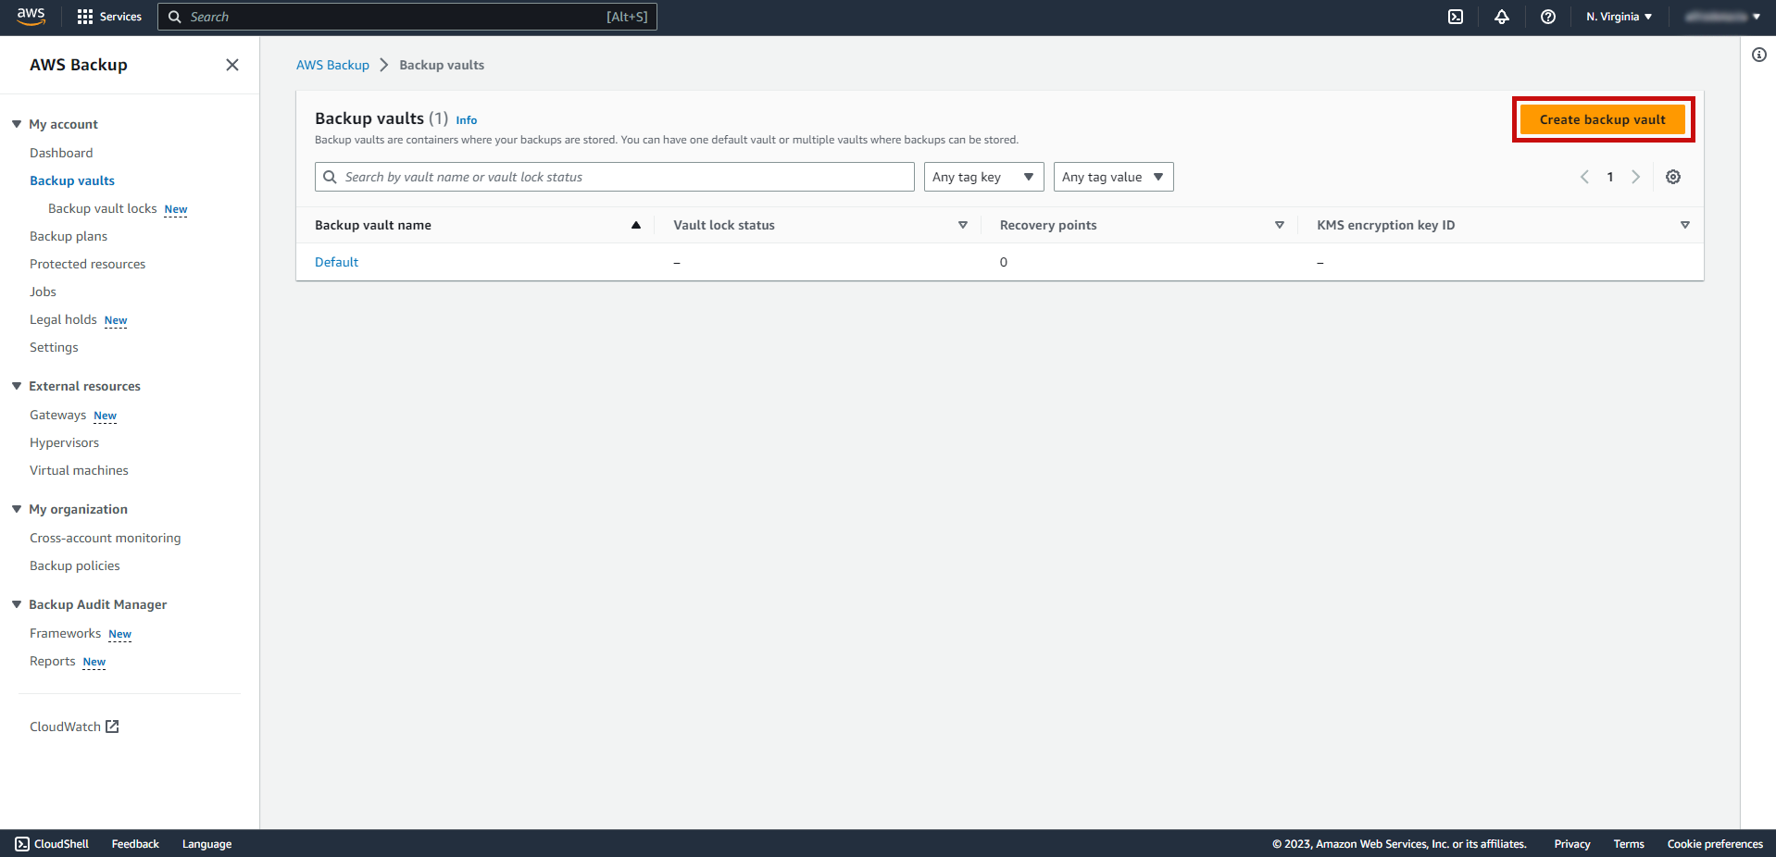Screen dimensions: 1776x857
Task: Open Backup vault locks in sidebar
Action: (103, 208)
